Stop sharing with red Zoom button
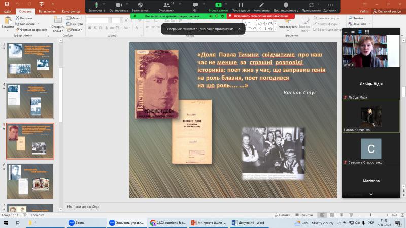 (x=261, y=16)
